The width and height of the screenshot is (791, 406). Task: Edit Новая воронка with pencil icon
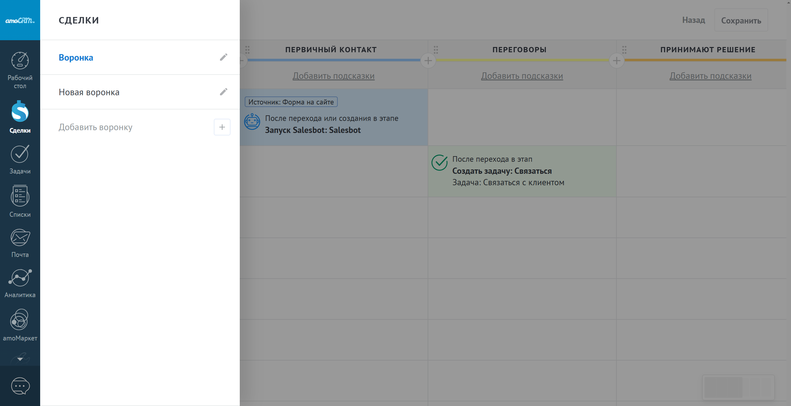point(223,92)
